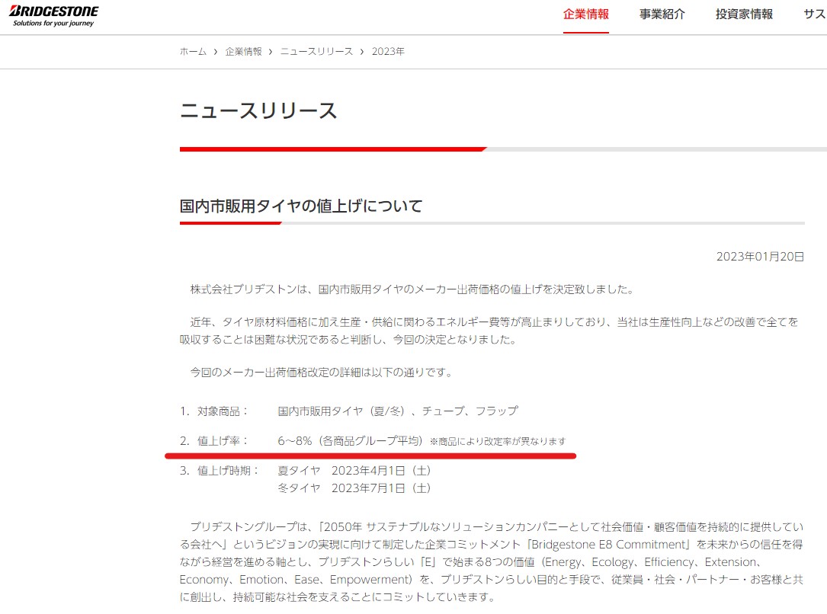Go to ニュースリリース breadcrumb link
The height and width of the screenshot is (614, 827).
(316, 52)
